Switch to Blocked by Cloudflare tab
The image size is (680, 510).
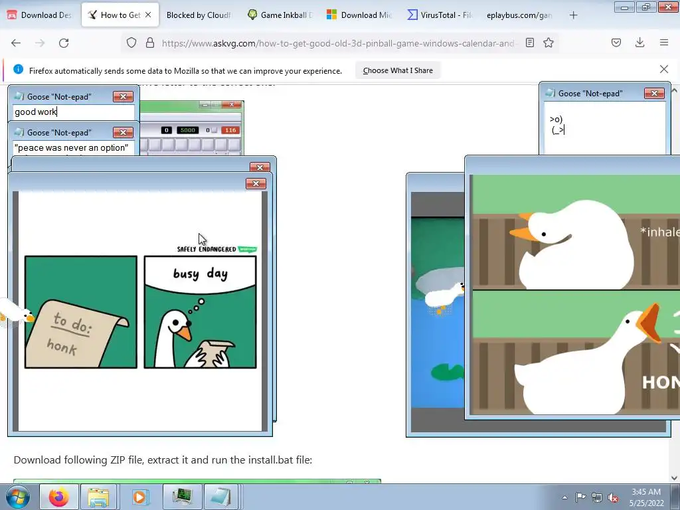click(x=198, y=15)
